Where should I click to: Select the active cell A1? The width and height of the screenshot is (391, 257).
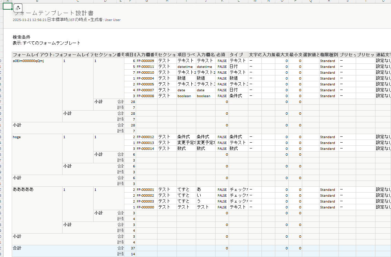coord(7,6)
